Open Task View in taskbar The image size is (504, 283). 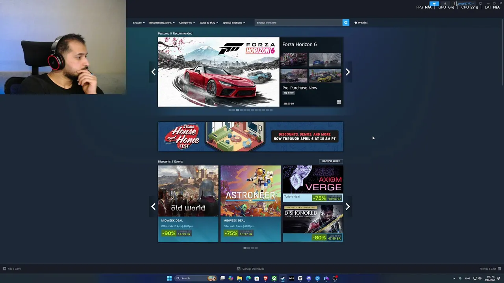point(222,278)
